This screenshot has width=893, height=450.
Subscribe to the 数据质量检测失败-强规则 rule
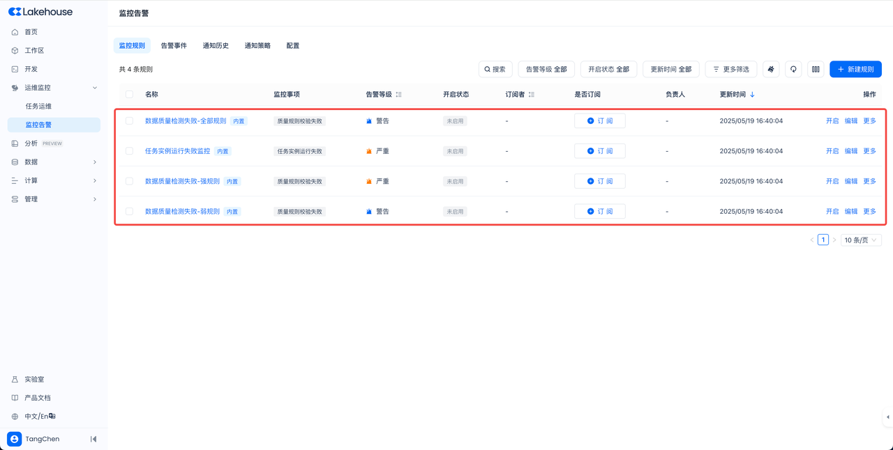599,181
